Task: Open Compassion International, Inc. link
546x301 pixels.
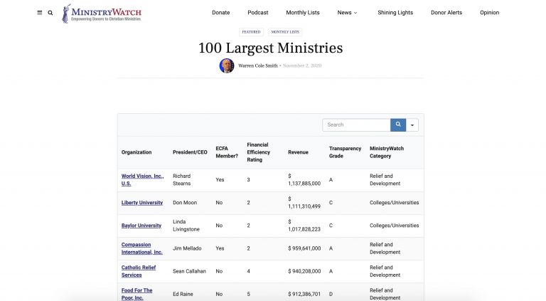Action: 141,248
